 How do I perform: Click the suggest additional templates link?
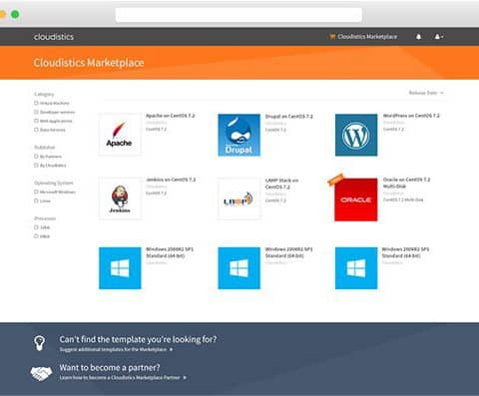tap(116, 349)
